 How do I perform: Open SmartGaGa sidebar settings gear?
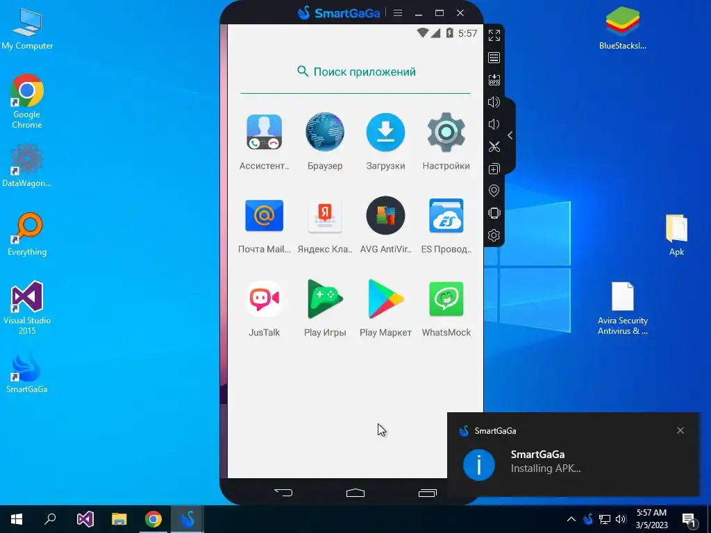point(494,235)
